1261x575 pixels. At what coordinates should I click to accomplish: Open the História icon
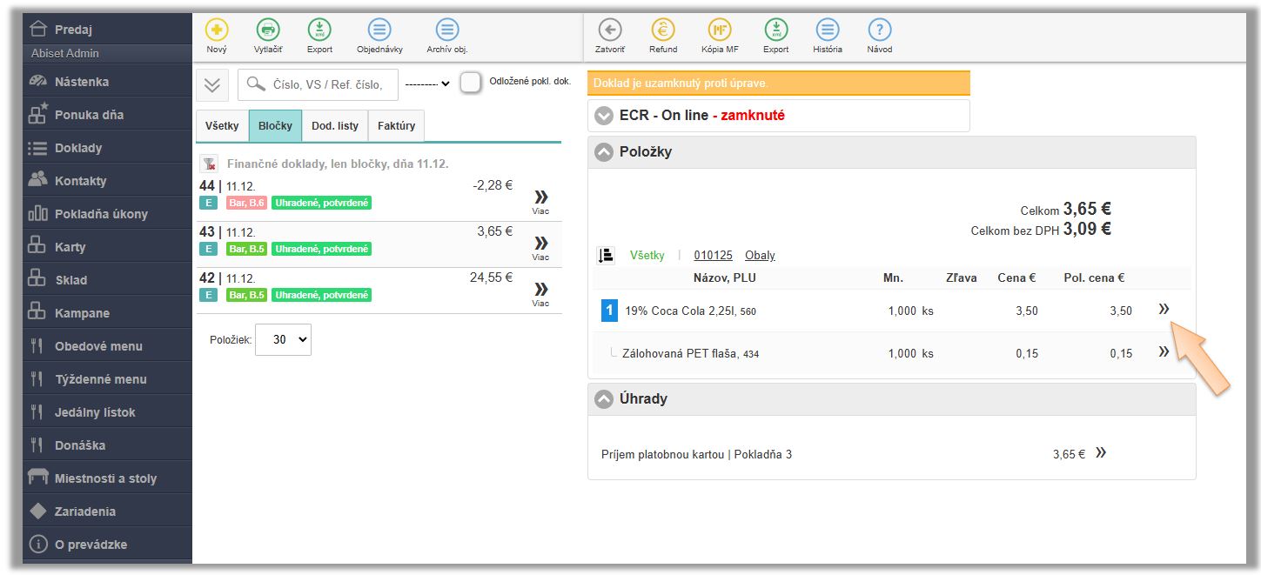coord(828,30)
